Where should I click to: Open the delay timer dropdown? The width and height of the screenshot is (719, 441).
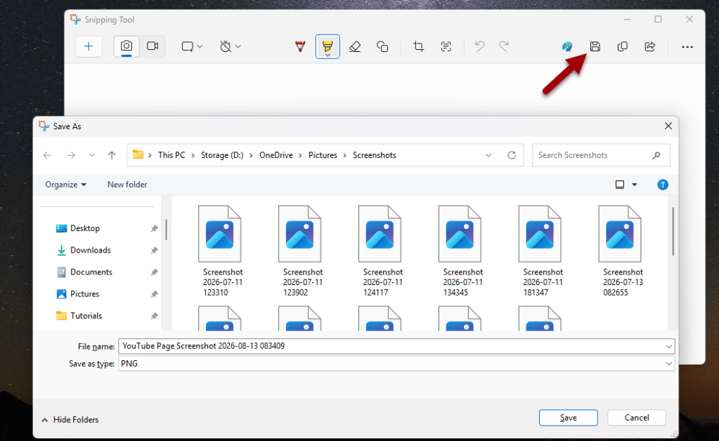tap(231, 46)
